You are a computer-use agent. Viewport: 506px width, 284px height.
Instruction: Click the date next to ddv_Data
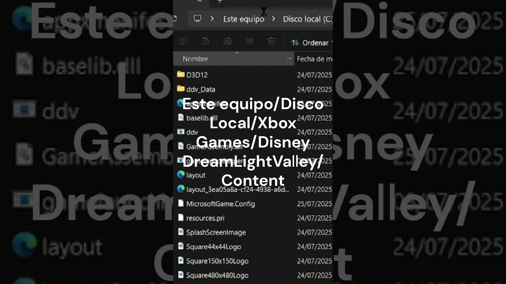coord(315,89)
